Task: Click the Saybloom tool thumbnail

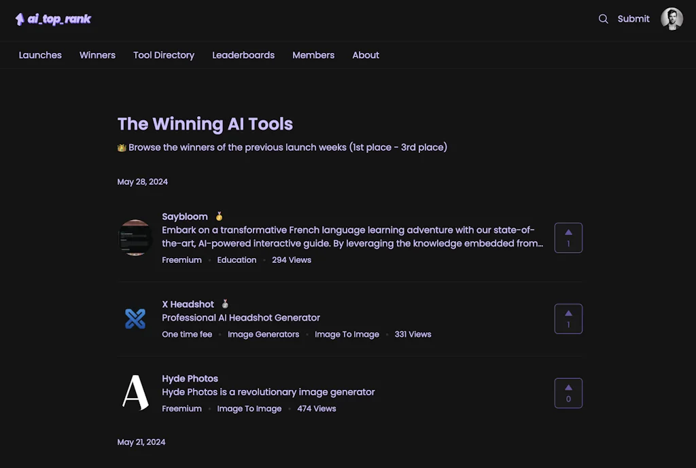Action: [135, 238]
